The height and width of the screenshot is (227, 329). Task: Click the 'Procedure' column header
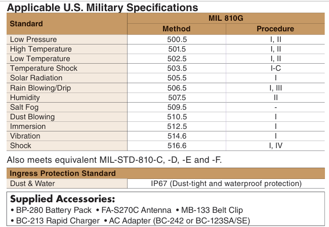[275, 29]
